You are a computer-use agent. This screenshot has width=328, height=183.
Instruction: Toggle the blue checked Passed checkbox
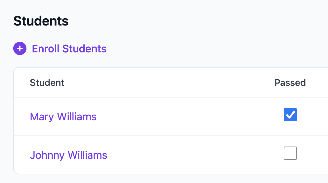290,115
